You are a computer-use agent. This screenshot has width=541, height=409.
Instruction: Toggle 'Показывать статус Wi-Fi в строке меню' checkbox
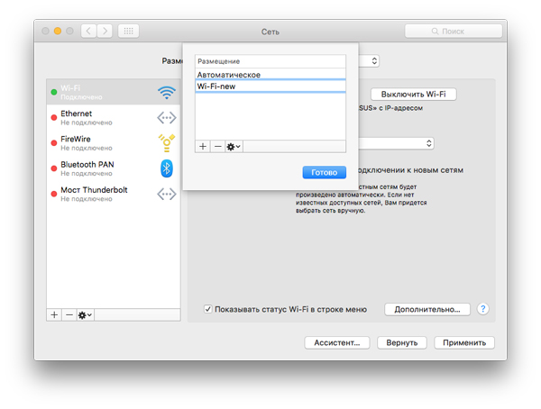click(x=207, y=309)
